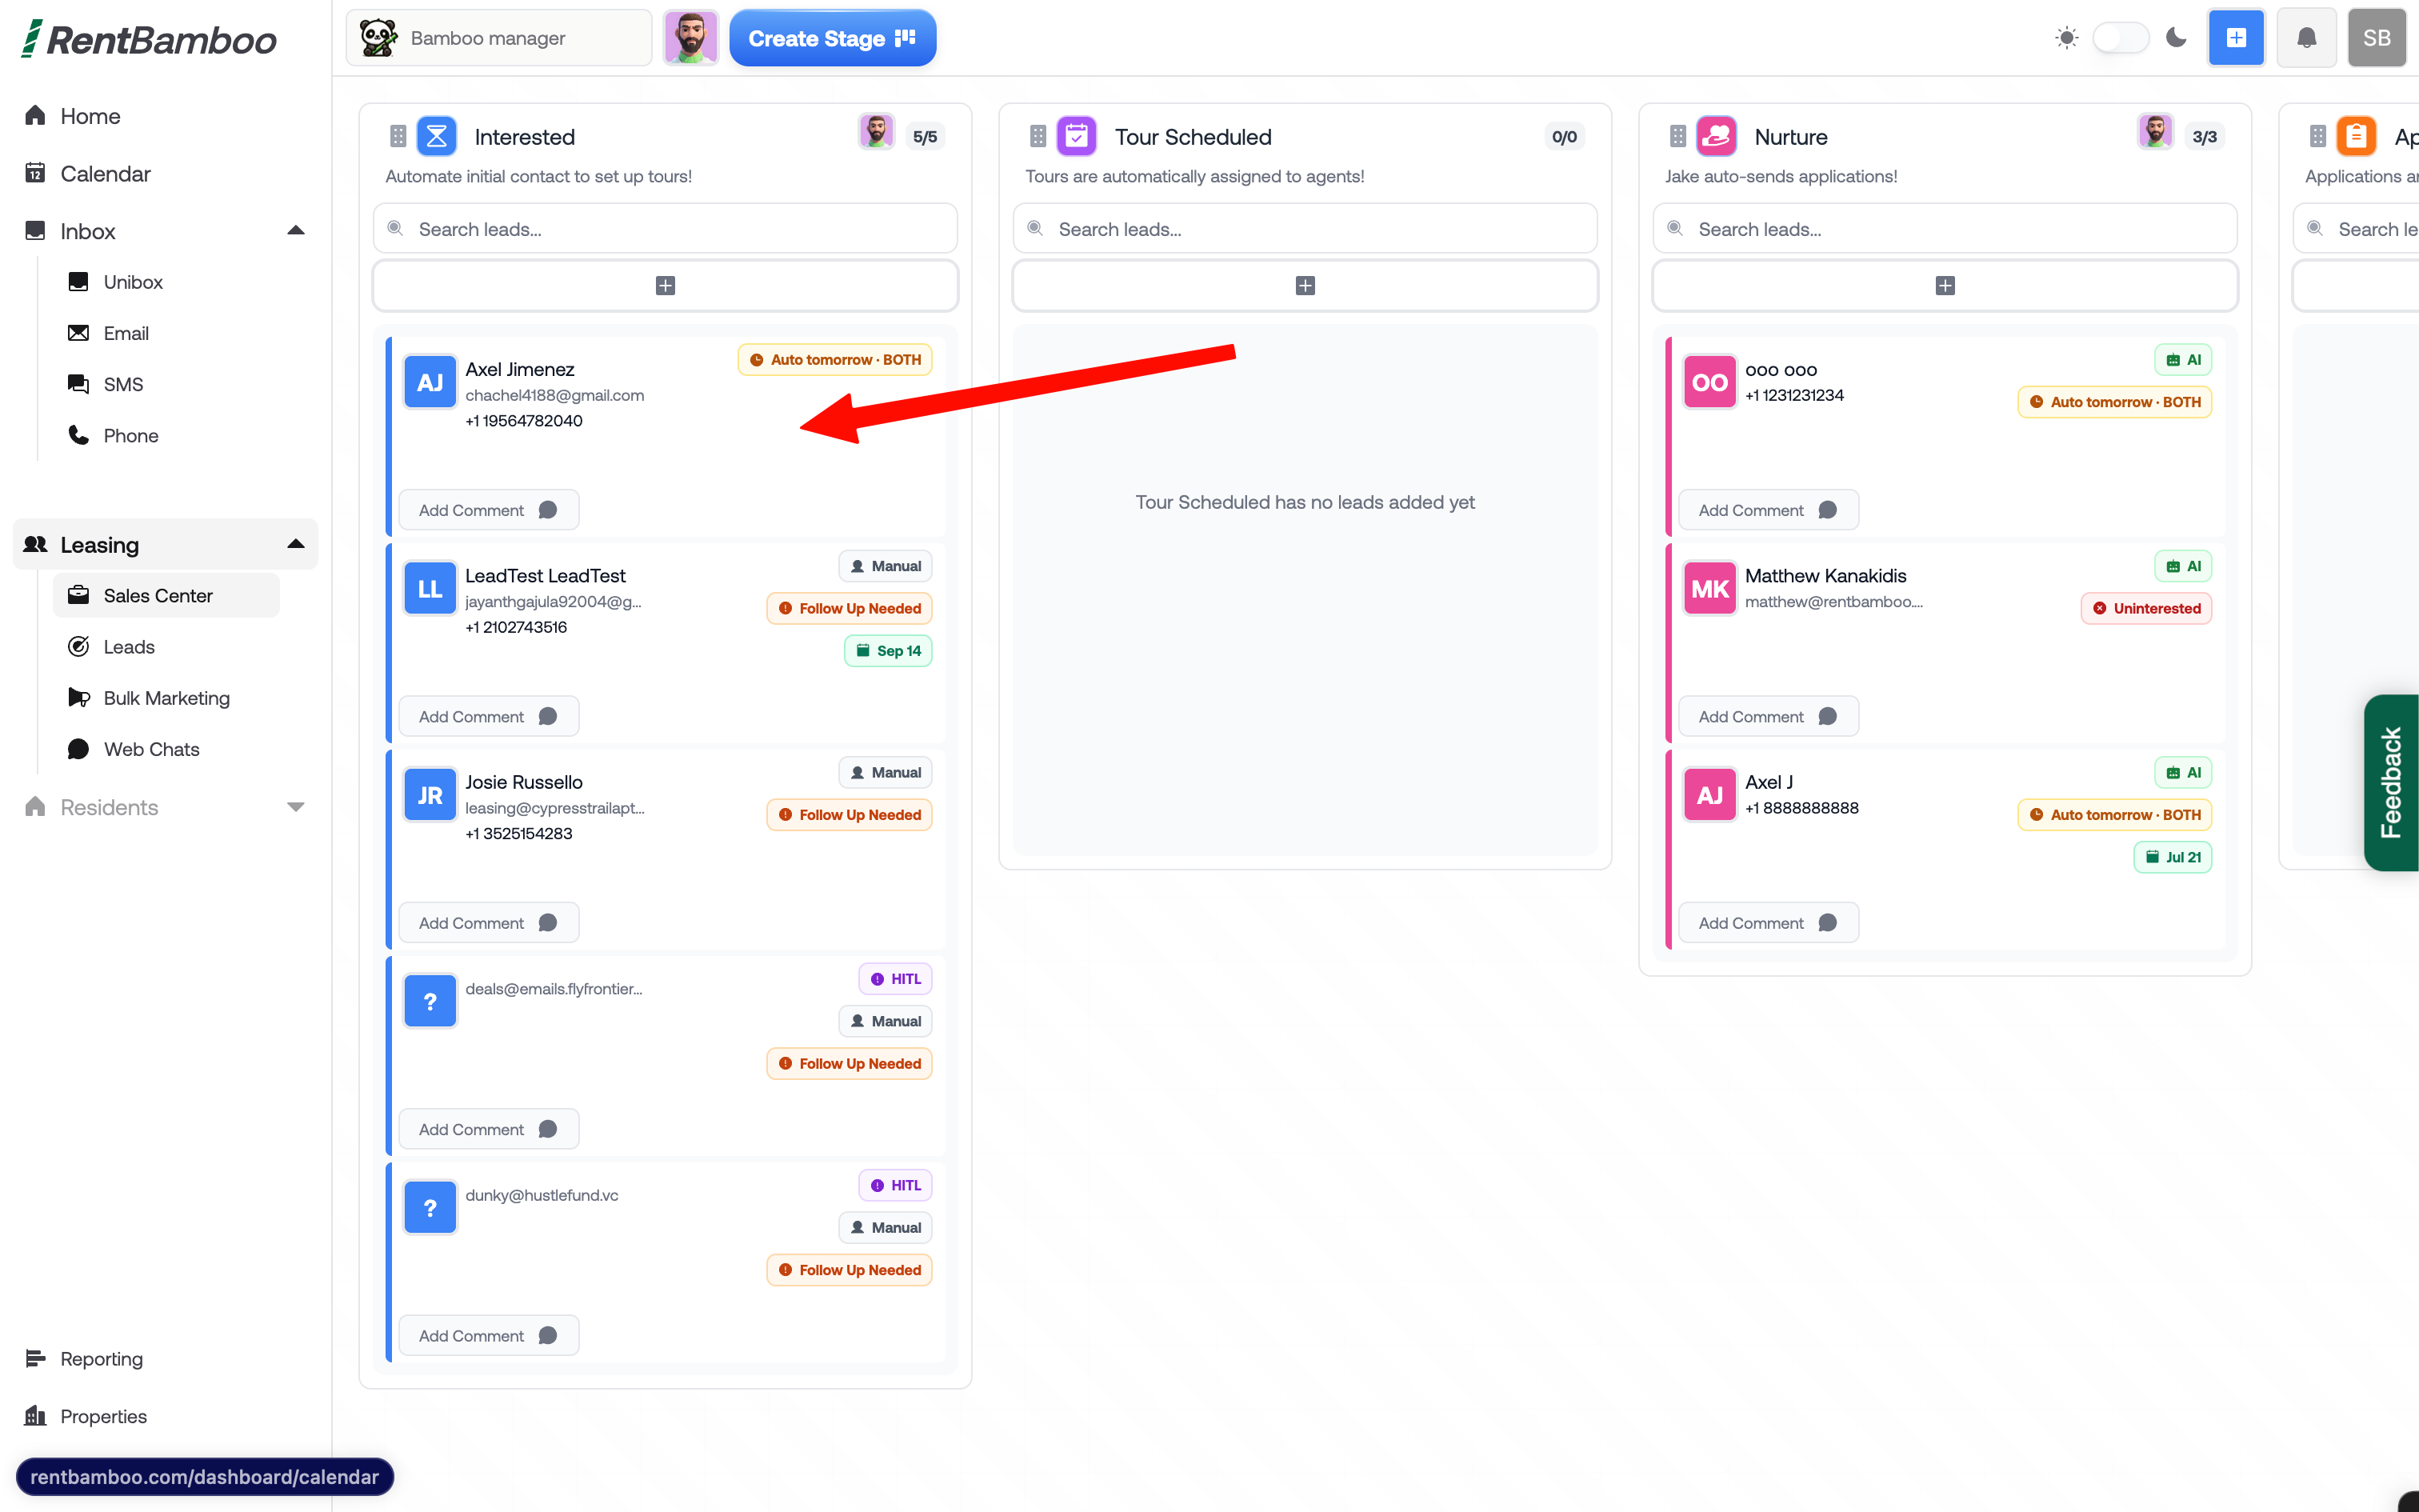Toggle the light/dark mode switch
2419x1512 pixels.
2120,38
